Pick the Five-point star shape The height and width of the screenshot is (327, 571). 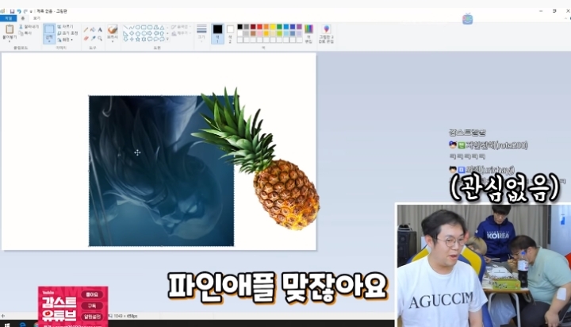(x=138, y=39)
